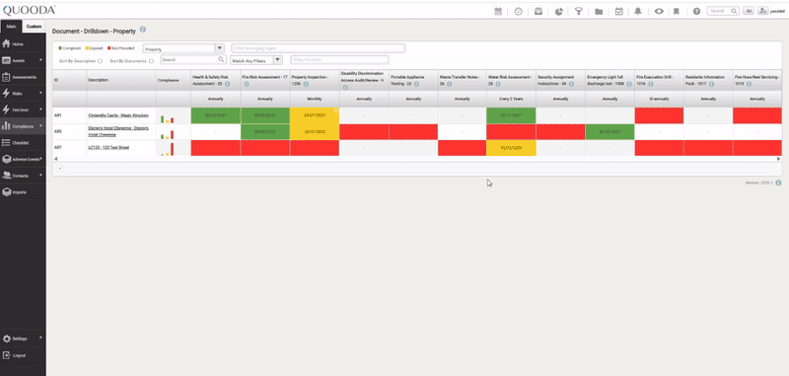The image size is (789, 376).
Task: Click the grid scrollbar left arrow
Action: pyautogui.click(x=55, y=159)
